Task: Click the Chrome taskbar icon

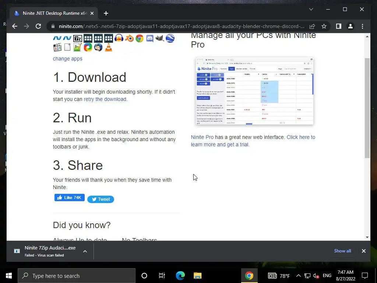Action: click(x=249, y=276)
